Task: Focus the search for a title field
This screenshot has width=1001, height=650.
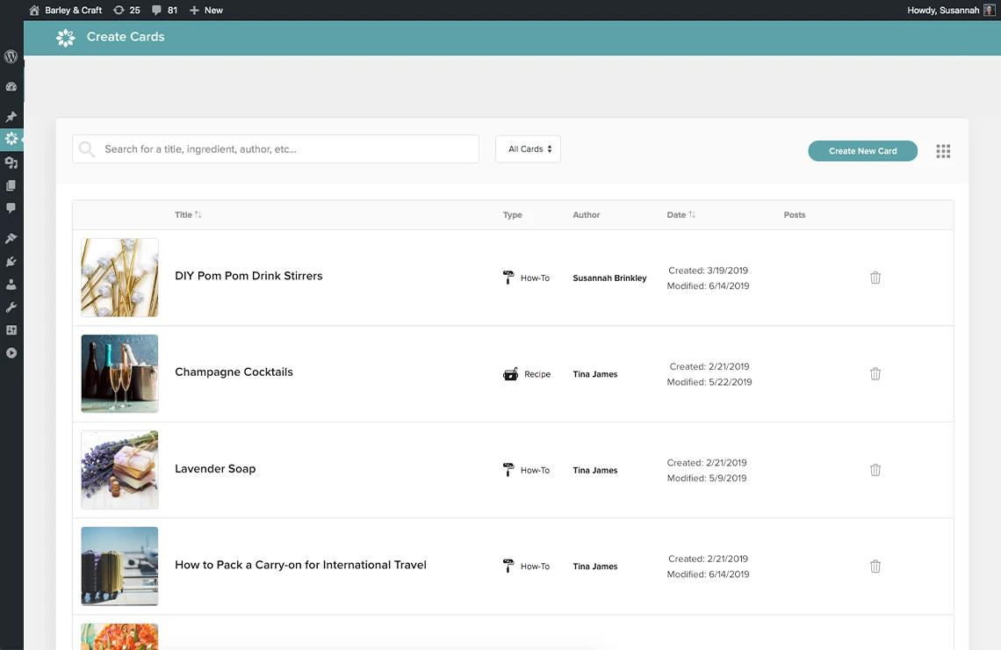Action: coord(275,148)
